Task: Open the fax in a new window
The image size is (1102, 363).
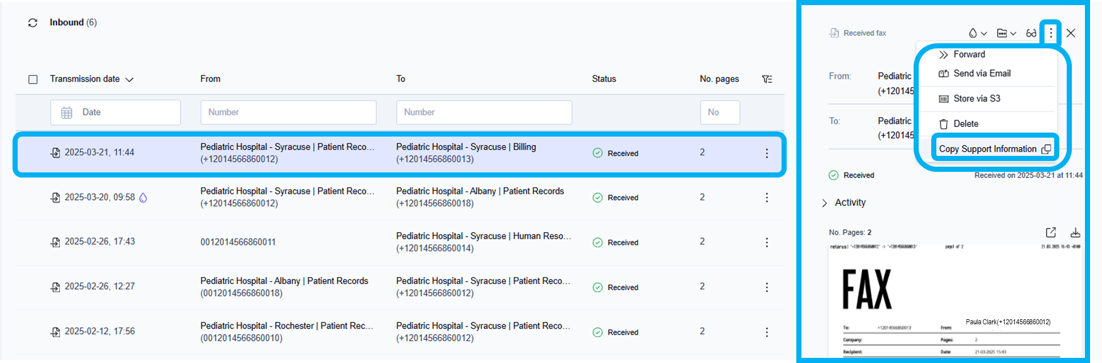Action: (x=1051, y=232)
